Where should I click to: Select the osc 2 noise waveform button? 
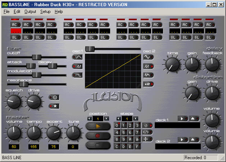pos(149,75)
